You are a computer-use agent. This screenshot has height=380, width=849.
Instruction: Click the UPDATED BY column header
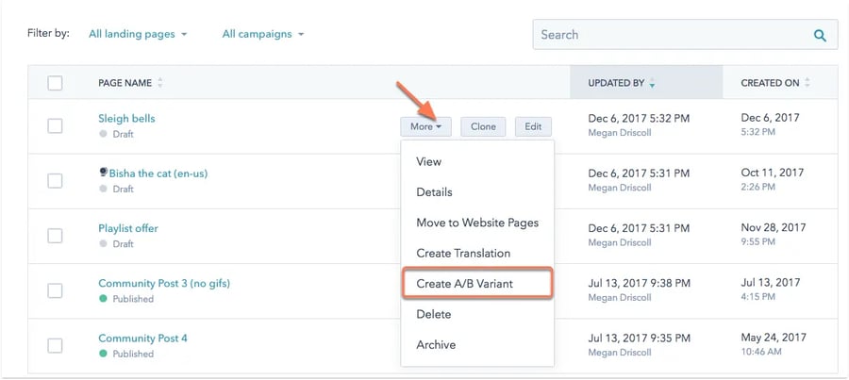646,82
